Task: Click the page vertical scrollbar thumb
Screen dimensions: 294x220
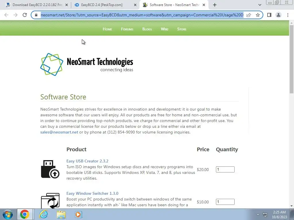Action: [292, 59]
